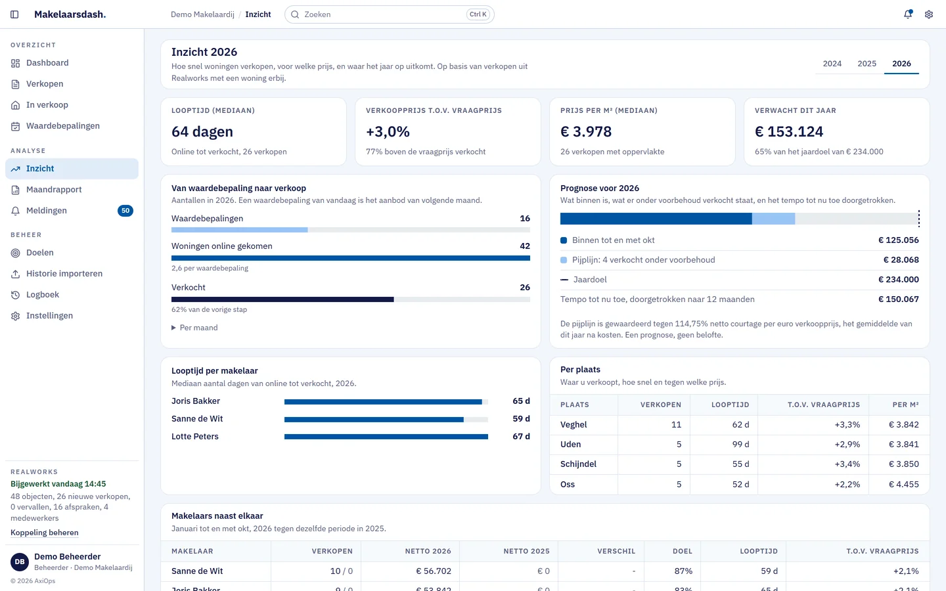
Task: Click the '€ 153.124' expected value
Action: coord(789,132)
